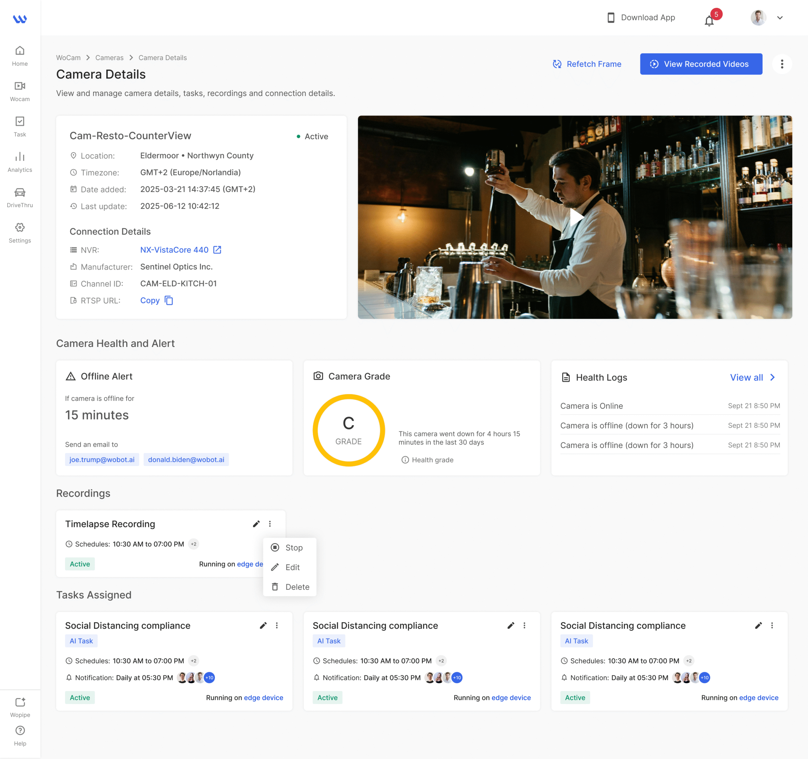Expand the profile dropdown arrow
This screenshot has width=808, height=759.
tap(780, 17)
